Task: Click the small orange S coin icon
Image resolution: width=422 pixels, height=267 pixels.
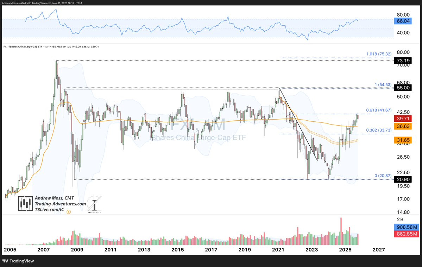Action: pyautogui.click(x=69, y=212)
